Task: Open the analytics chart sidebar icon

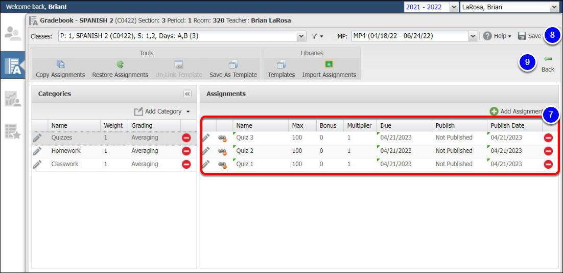Action: pos(13,99)
